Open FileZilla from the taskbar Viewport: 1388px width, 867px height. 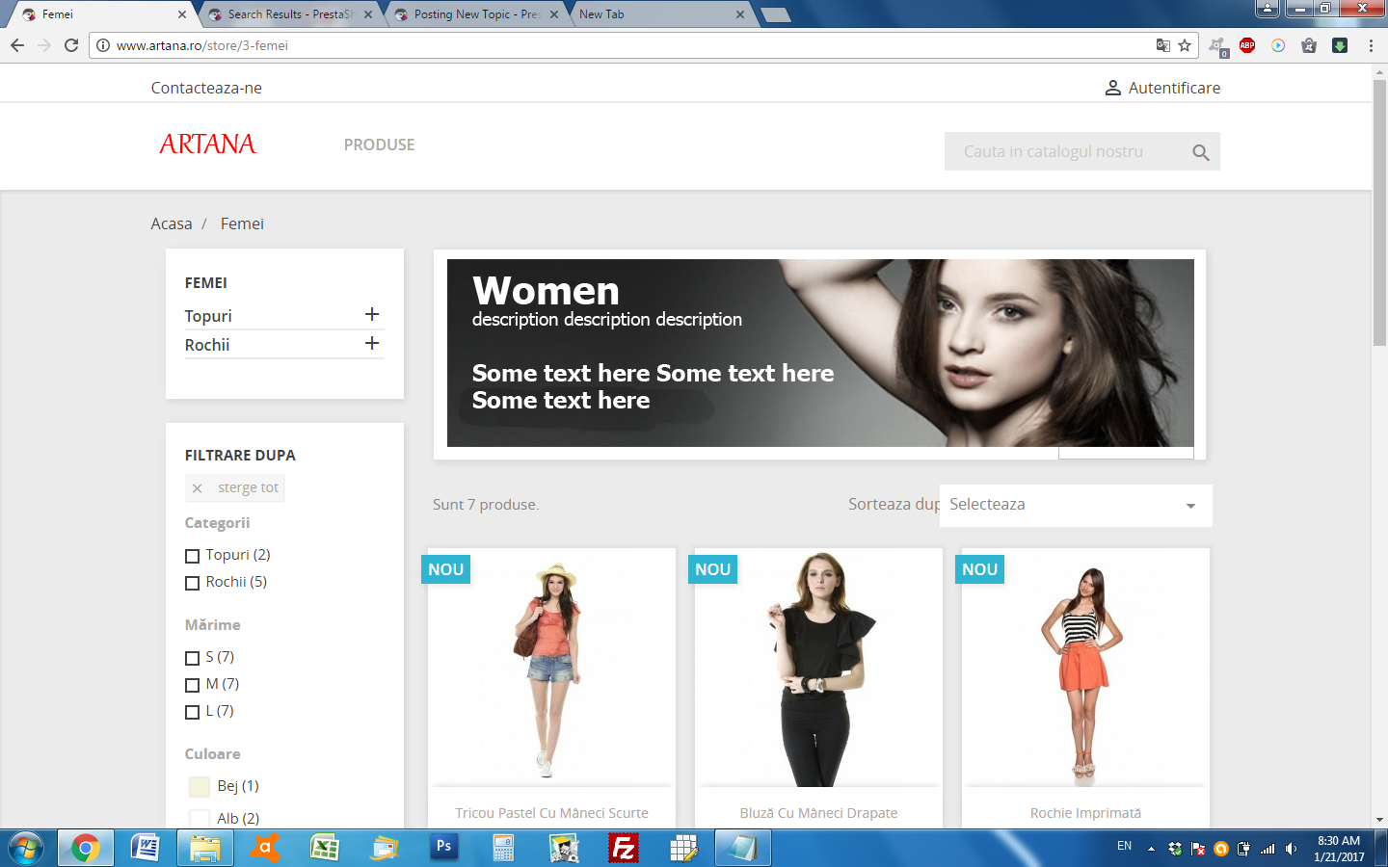[624, 848]
